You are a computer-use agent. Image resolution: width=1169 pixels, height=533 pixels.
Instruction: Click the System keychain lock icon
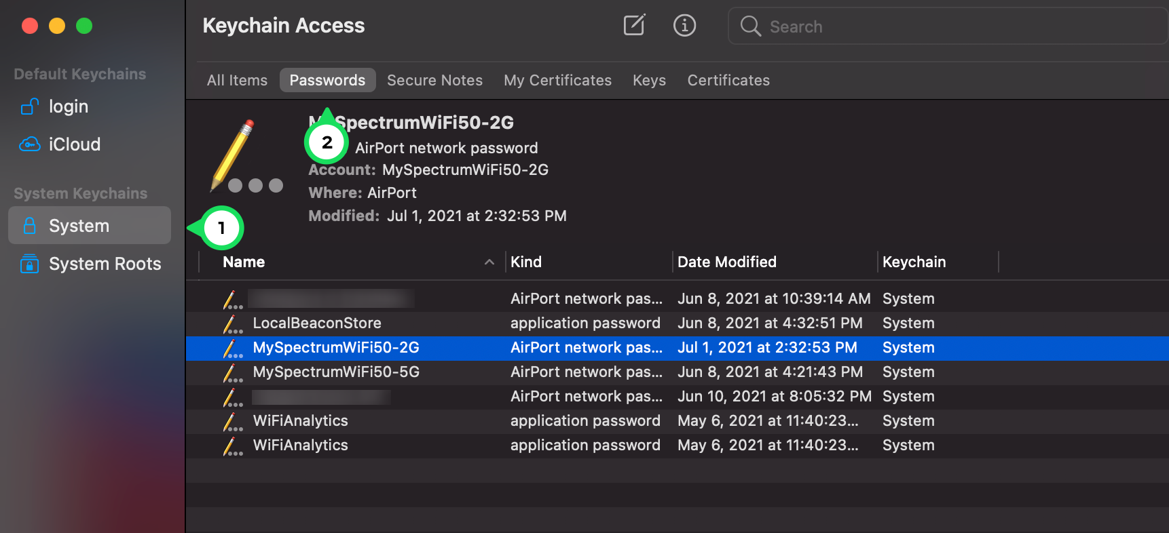[x=30, y=226]
